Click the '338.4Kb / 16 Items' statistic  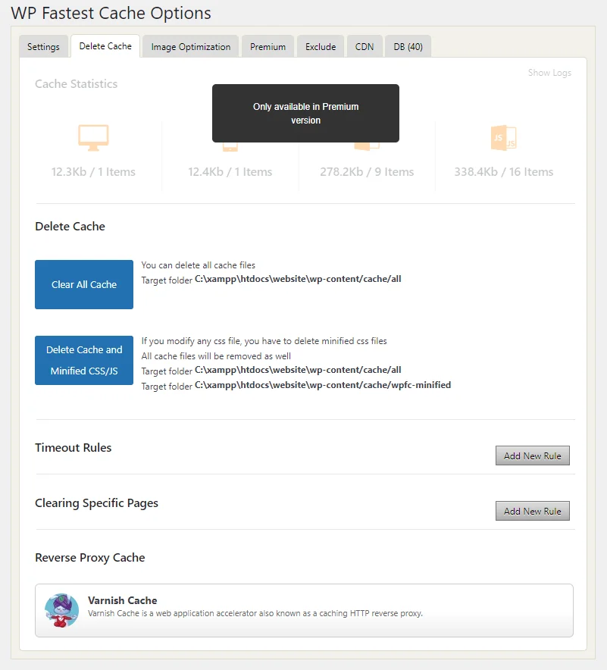504,172
